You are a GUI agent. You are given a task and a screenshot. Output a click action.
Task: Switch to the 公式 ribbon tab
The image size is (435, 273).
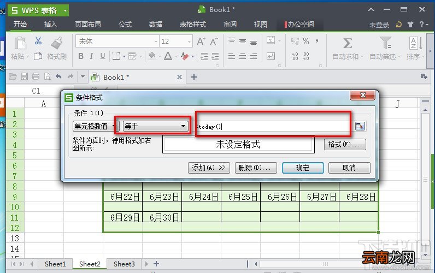click(125, 25)
